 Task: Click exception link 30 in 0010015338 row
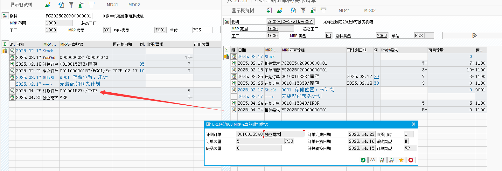(x=376, y=76)
